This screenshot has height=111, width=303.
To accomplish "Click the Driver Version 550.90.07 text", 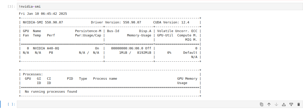I will (116, 22).
